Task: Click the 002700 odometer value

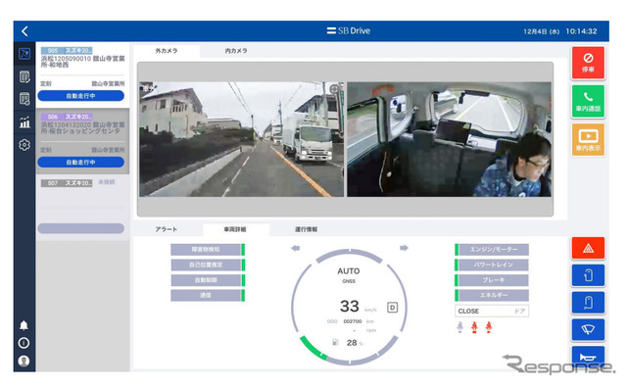Action: tap(353, 321)
